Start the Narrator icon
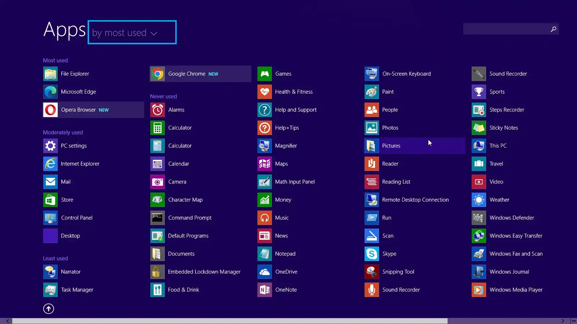This screenshot has width=577, height=324. click(50, 272)
